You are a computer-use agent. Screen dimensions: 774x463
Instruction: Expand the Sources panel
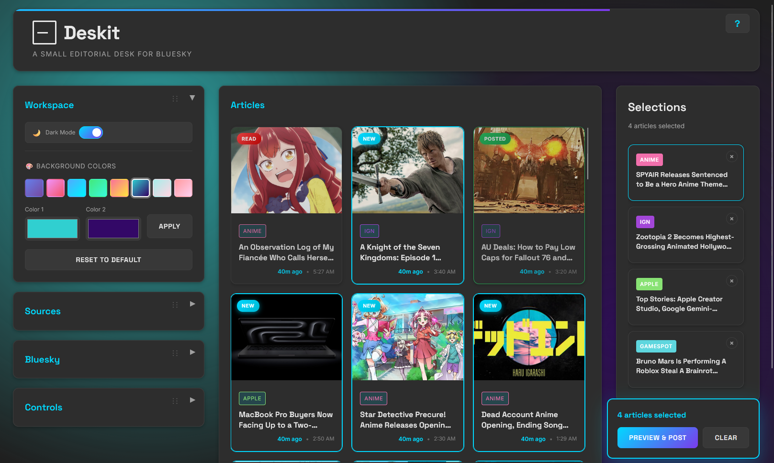click(192, 304)
